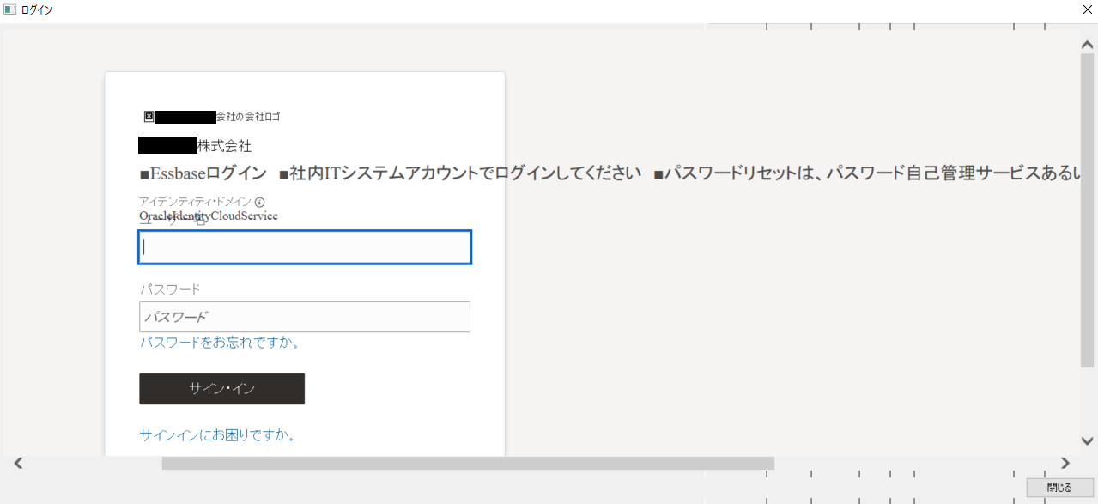
Task: Click the ■Essbaseログイン instruction text
Action: point(203,171)
